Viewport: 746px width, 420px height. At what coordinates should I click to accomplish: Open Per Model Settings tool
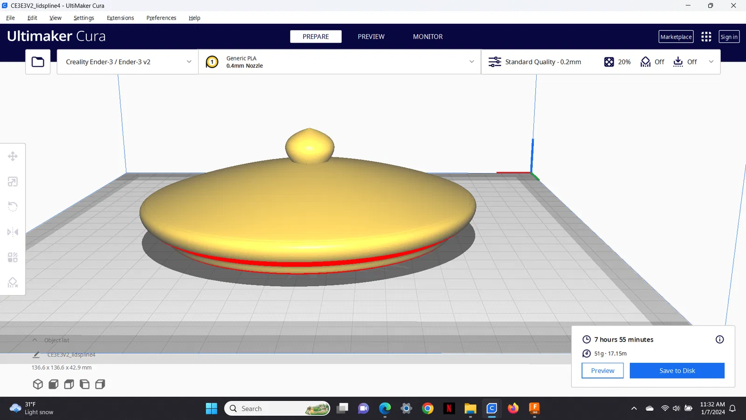[x=13, y=257]
